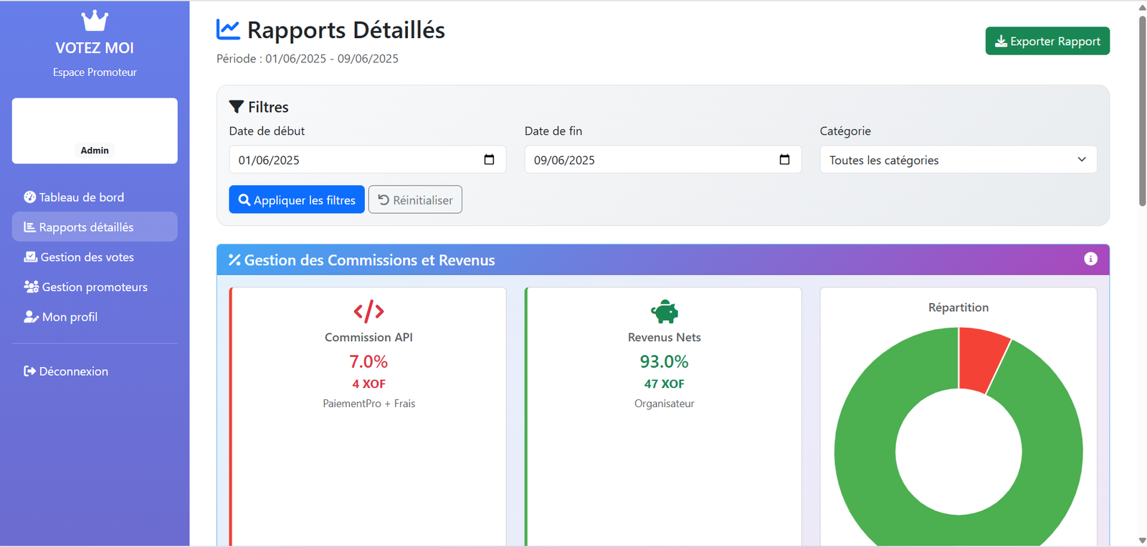Viewport: 1147px width, 547px height.
Task: Open Gestion promoteurs page
Action: point(94,287)
